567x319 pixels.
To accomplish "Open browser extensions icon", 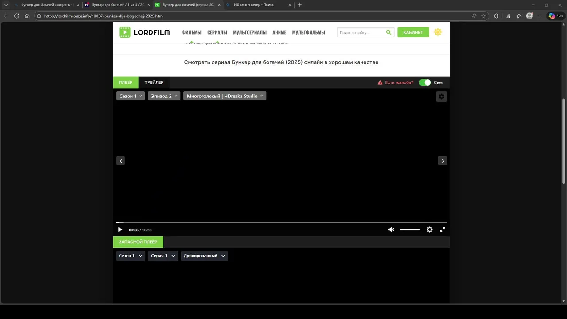I will [x=496, y=16].
